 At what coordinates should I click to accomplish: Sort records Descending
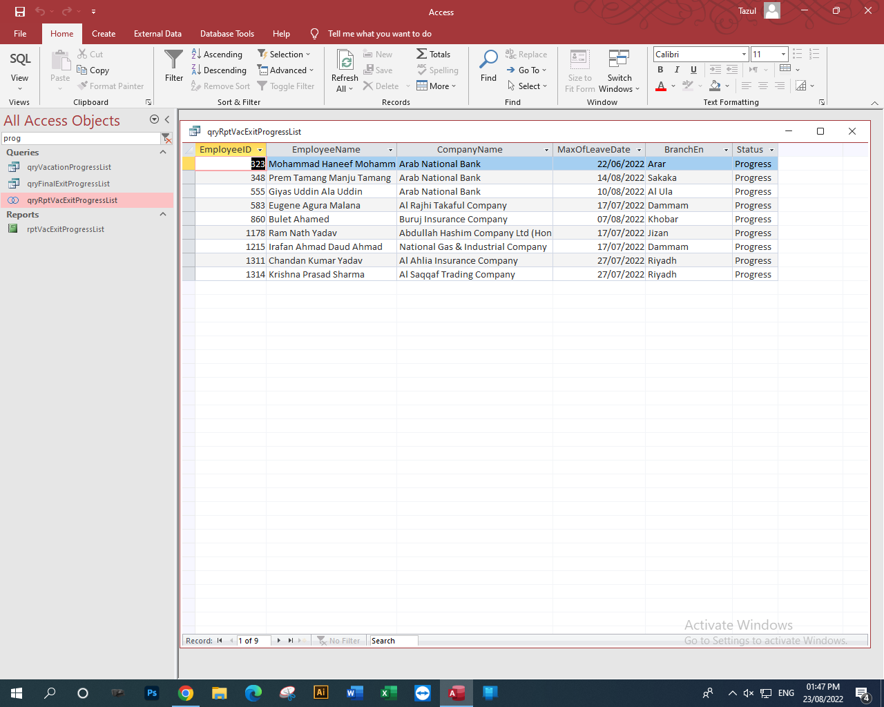coord(219,70)
